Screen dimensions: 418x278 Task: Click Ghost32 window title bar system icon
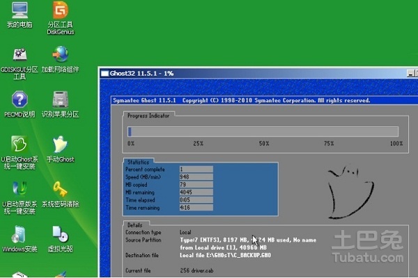[104, 74]
